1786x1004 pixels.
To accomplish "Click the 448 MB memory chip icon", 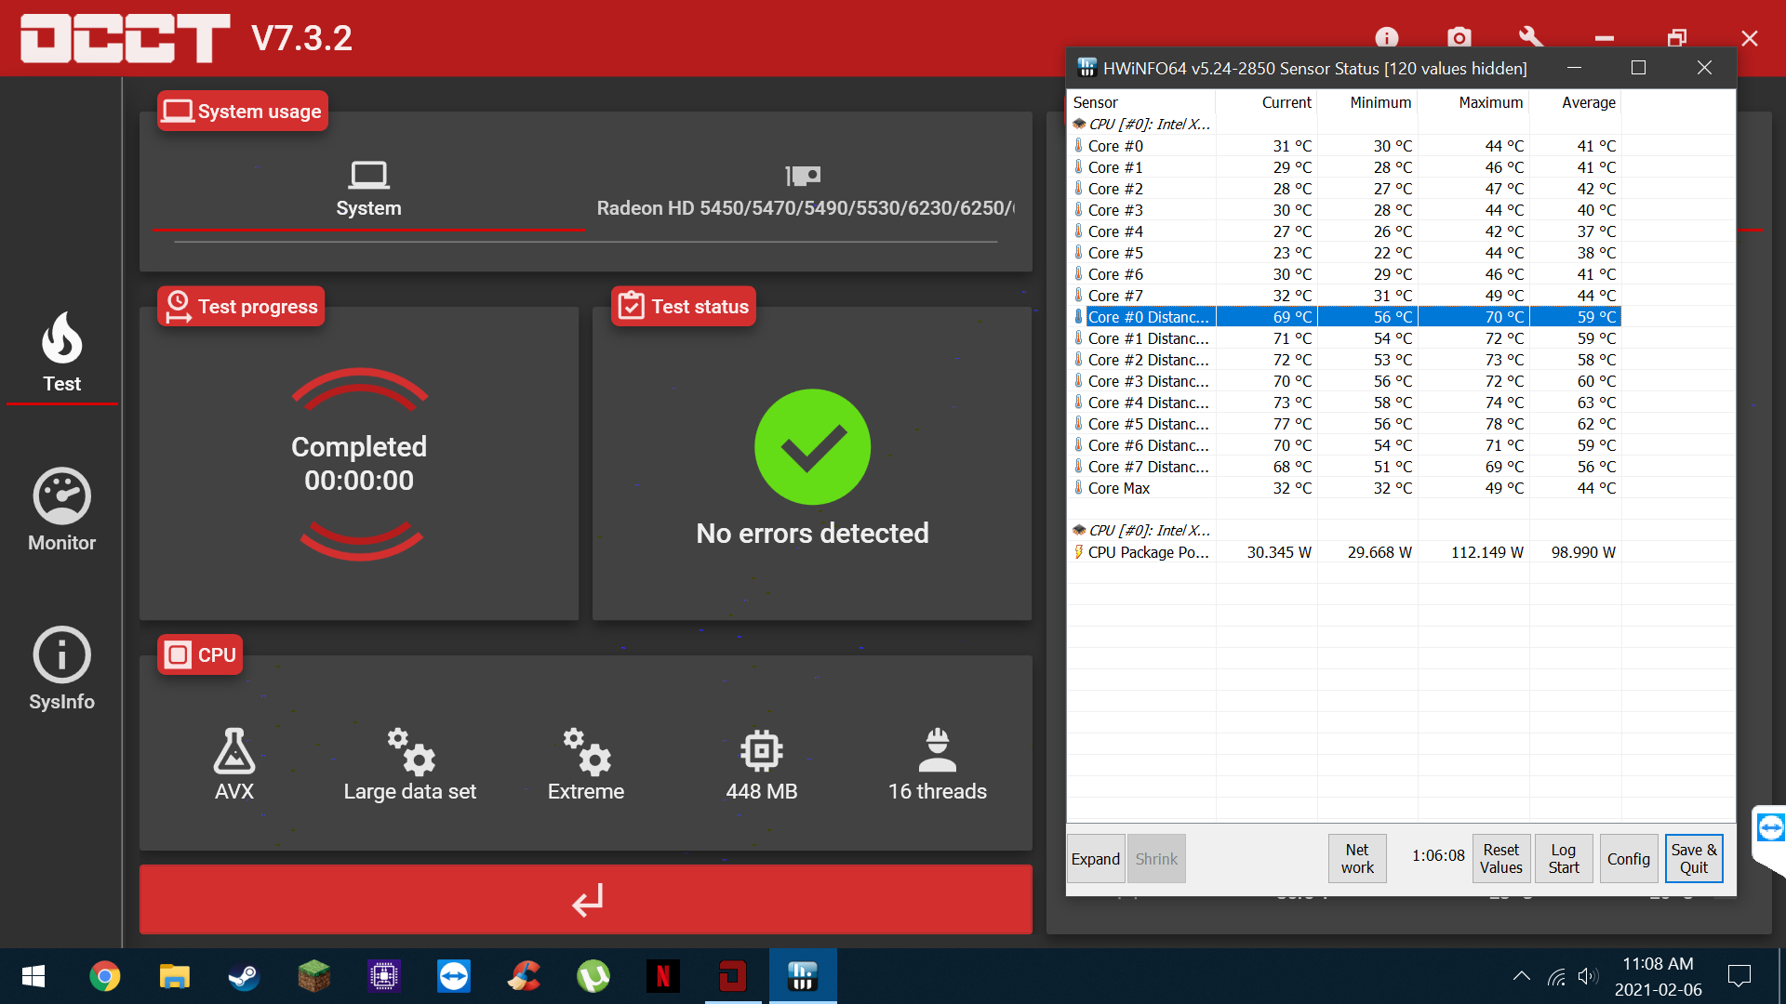I will (x=761, y=752).
